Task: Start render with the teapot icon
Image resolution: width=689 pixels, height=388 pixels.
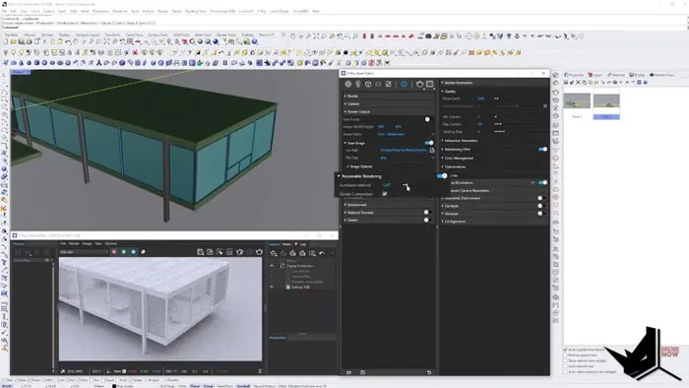Action: click(419, 84)
